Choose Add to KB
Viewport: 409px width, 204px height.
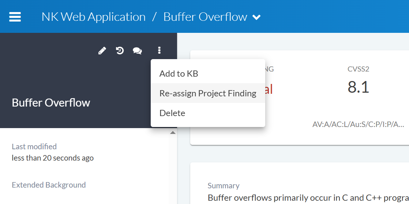[179, 74]
